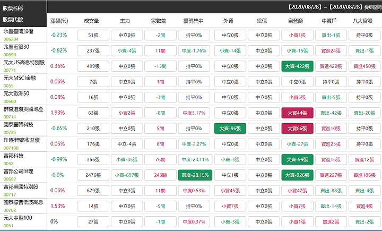Click 大買86張 cell for 國泰臺韓科技
The width and height of the screenshot is (382, 231).
tap(297, 129)
